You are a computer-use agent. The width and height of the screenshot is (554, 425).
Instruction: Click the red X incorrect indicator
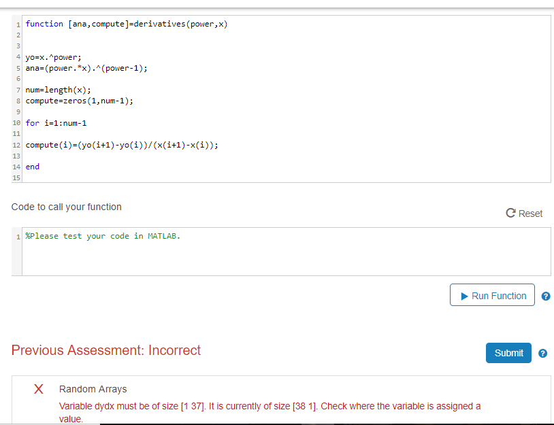click(38, 389)
